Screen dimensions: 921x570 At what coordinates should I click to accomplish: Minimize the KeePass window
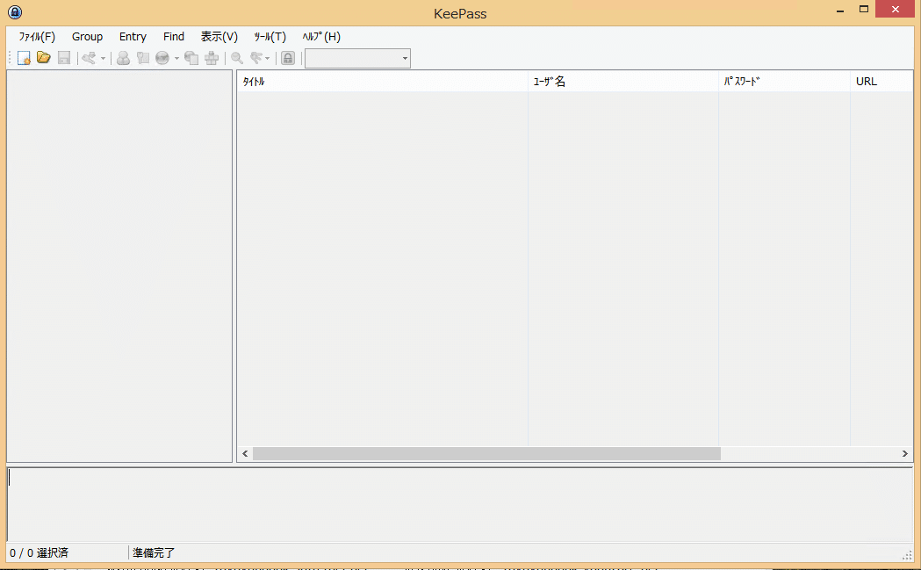point(840,10)
